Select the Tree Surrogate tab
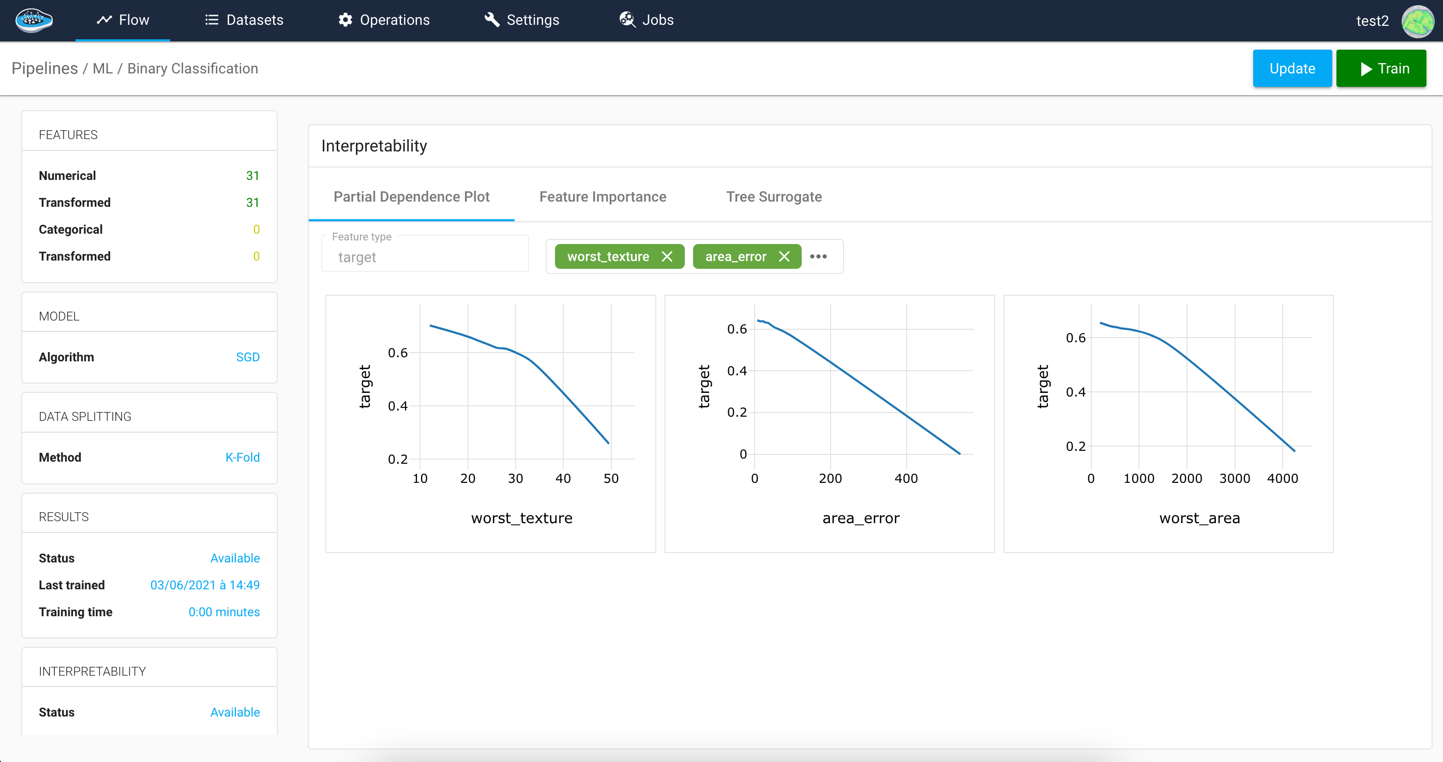 coord(775,197)
